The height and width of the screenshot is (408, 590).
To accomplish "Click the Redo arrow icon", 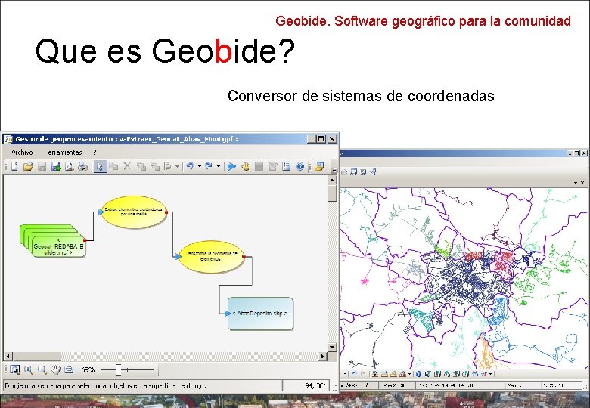I will coord(209,166).
